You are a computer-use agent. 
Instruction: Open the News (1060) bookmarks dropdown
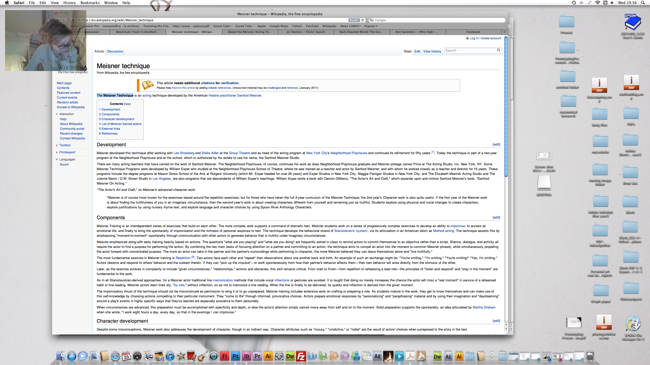pos(350,26)
